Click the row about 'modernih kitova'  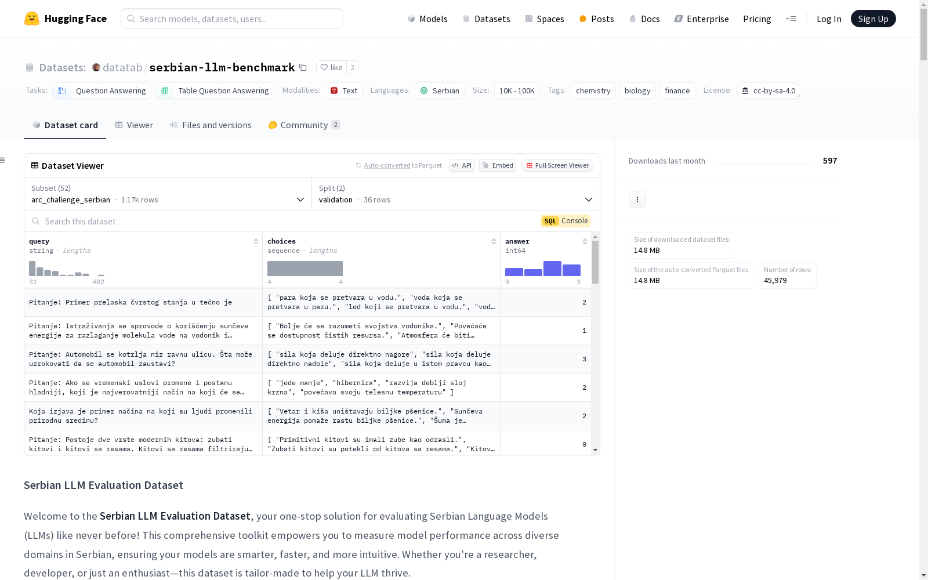click(307, 443)
